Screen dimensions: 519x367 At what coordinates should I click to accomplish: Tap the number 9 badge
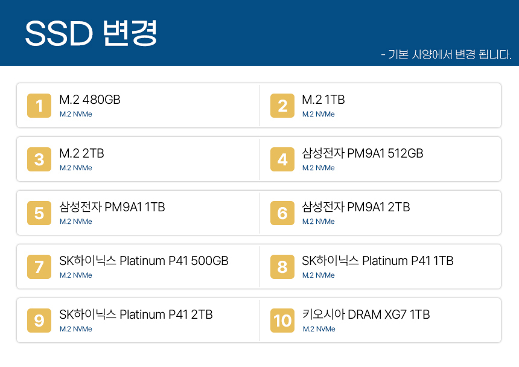[x=39, y=321]
